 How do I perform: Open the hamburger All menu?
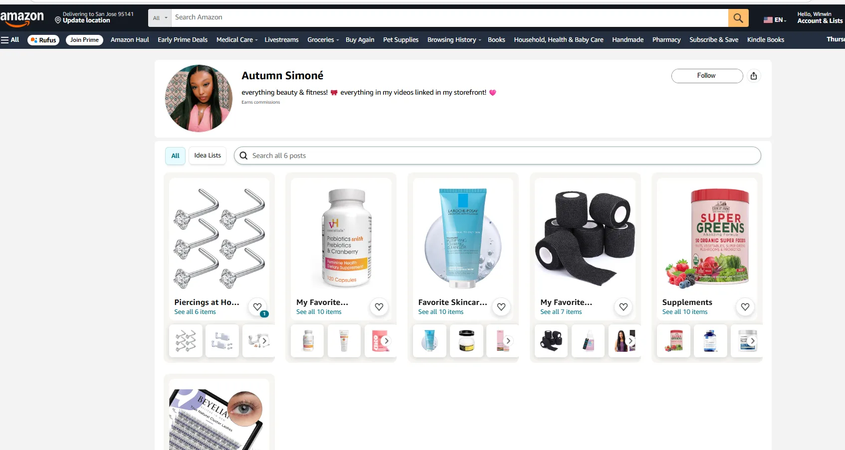[10, 40]
